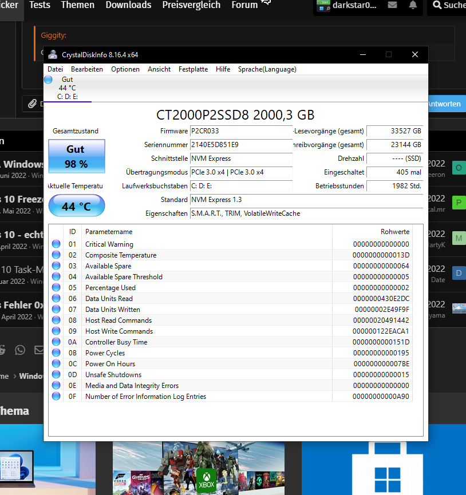The height and width of the screenshot is (495, 466).
Task: Open the darkstar0... user account menu
Action: point(347,5)
